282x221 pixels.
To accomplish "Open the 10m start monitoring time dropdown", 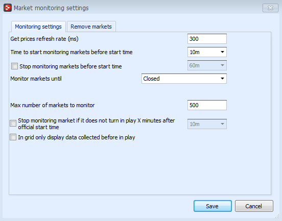I will (x=207, y=52).
